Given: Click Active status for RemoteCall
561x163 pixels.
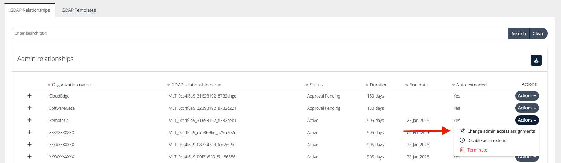Looking at the screenshot, I should (313, 121).
